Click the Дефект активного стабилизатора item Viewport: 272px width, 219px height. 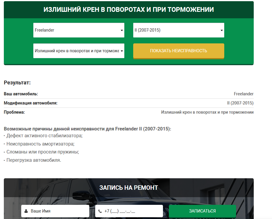44,136
